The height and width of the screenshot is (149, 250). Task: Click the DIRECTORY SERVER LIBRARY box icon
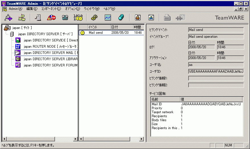18,59
